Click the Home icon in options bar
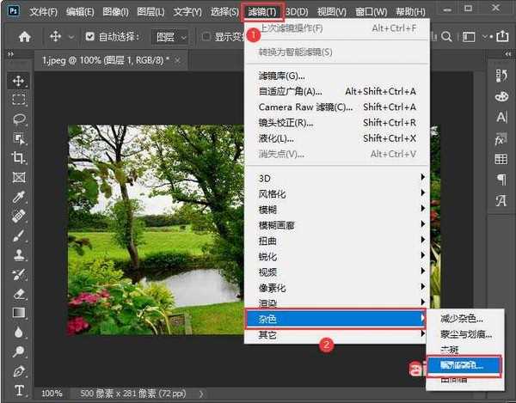 25,37
